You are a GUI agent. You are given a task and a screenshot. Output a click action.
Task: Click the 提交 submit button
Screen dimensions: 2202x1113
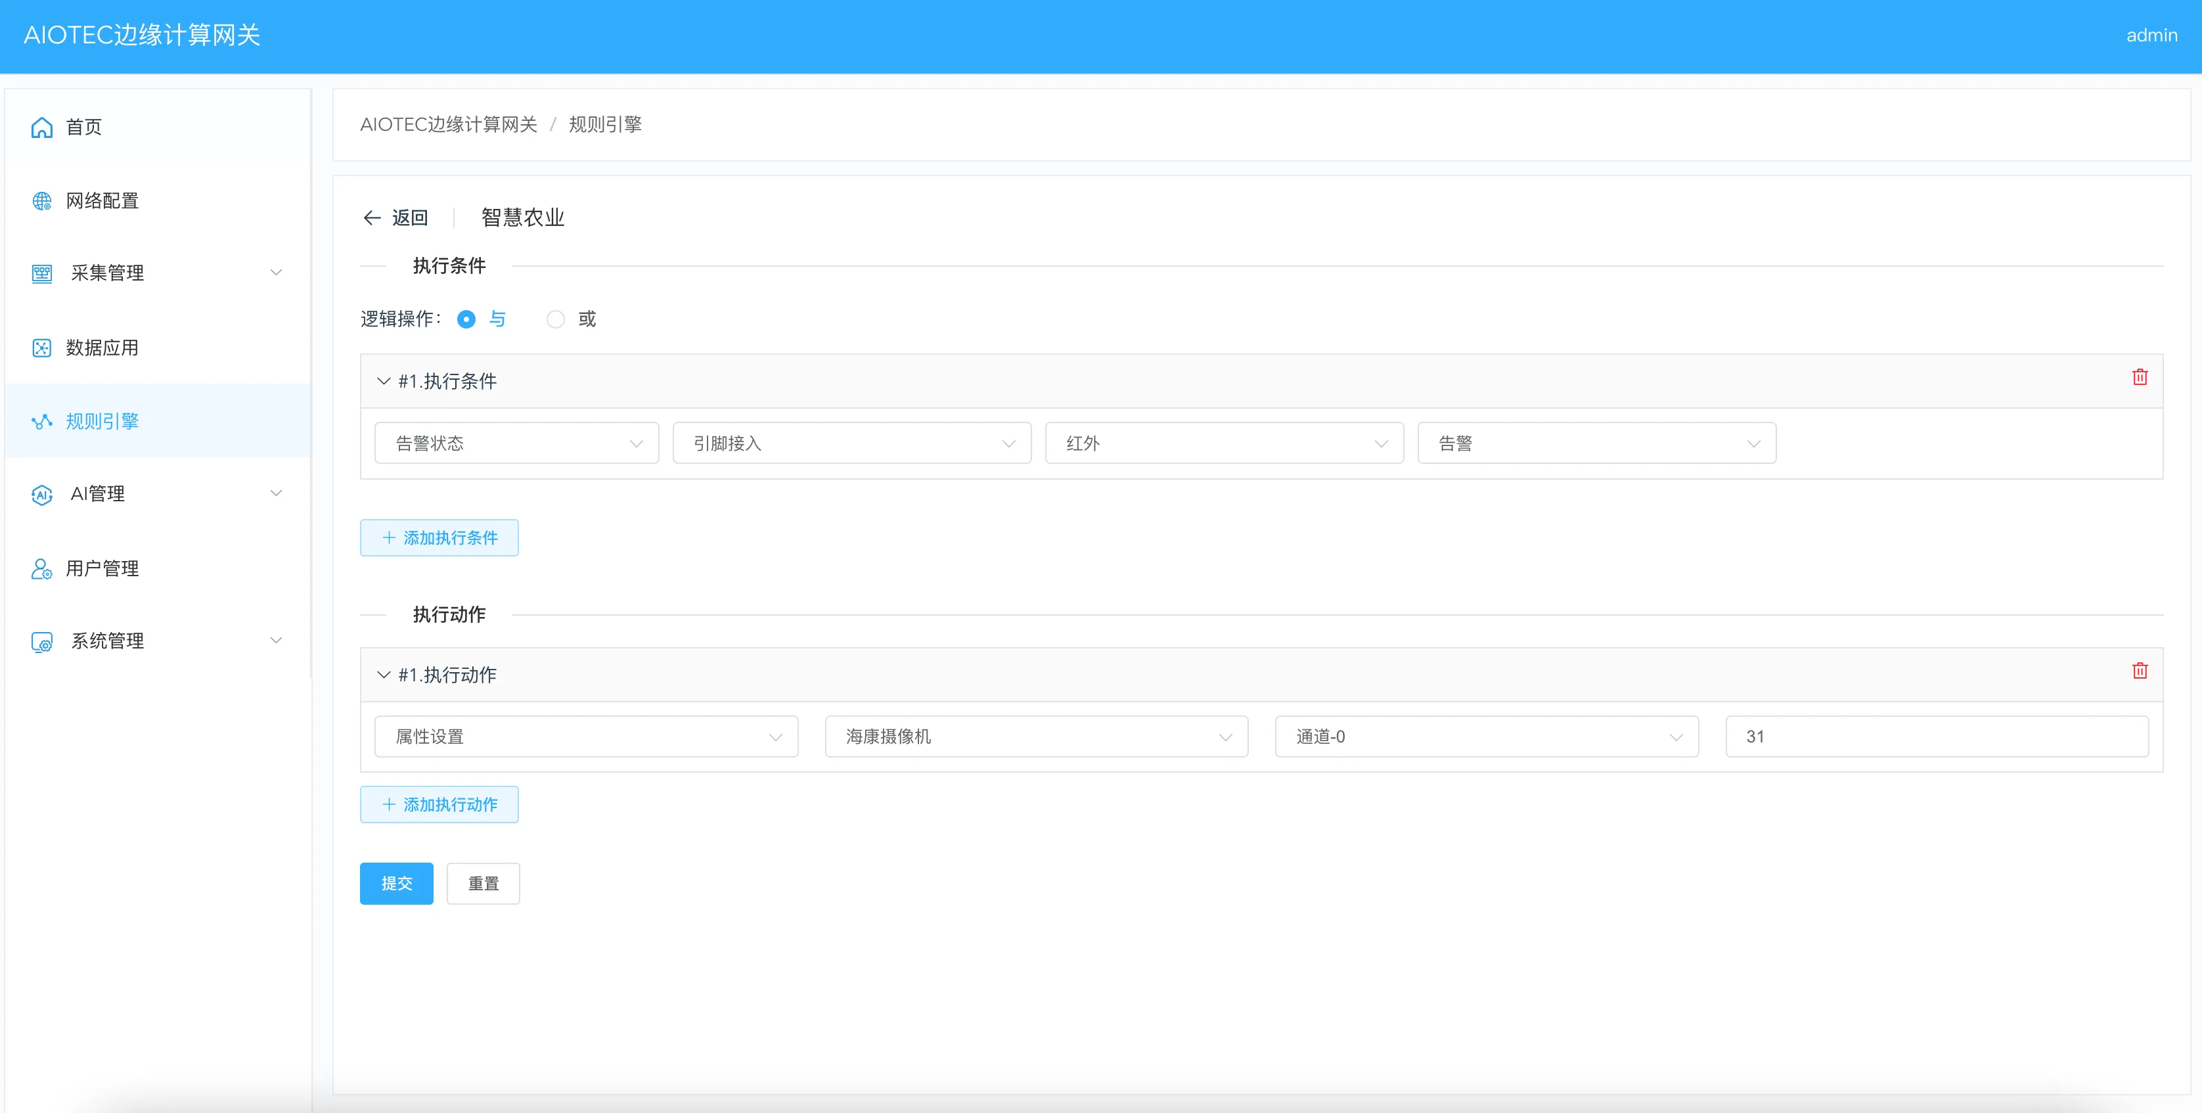[397, 884]
